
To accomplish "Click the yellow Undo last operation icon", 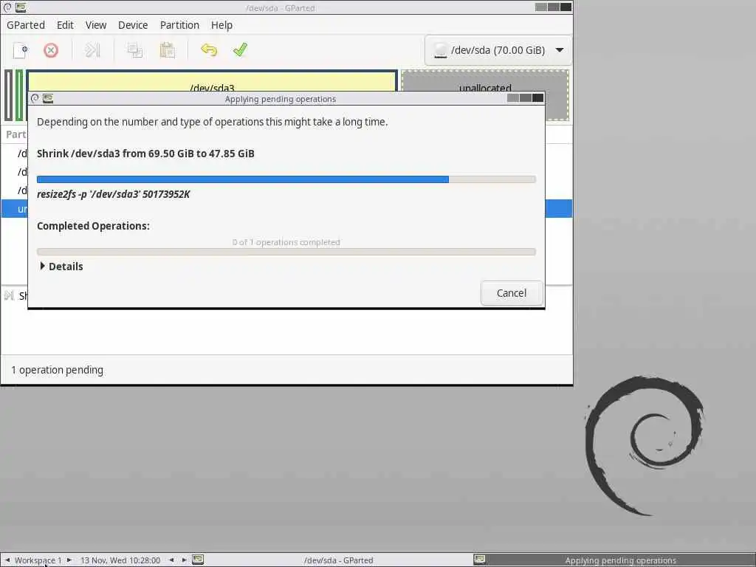I will tap(209, 50).
